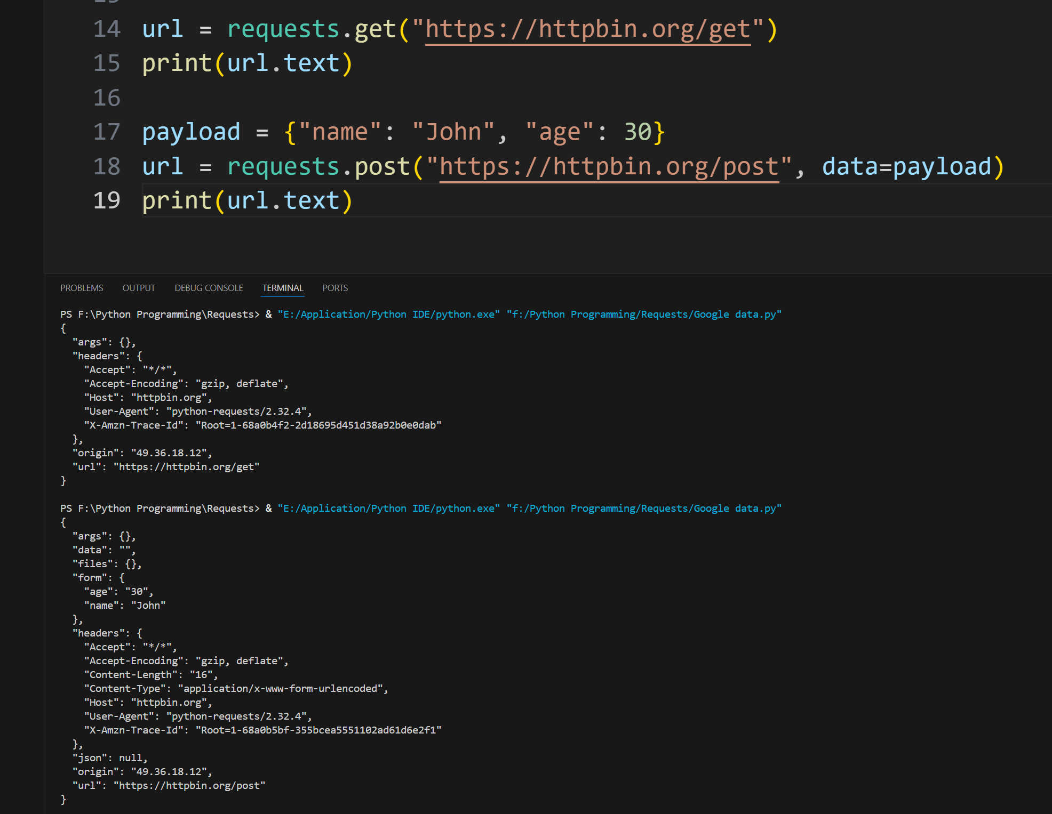Click line number 14 in the gutter

click(x=107, y=29)
